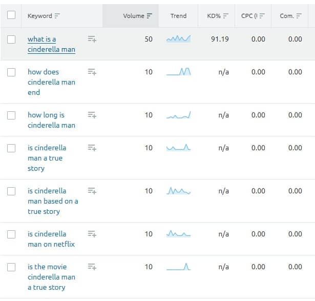Open 'how long is cinderella man' keyword link
The image size is (315, 301).
click(51, 120)
